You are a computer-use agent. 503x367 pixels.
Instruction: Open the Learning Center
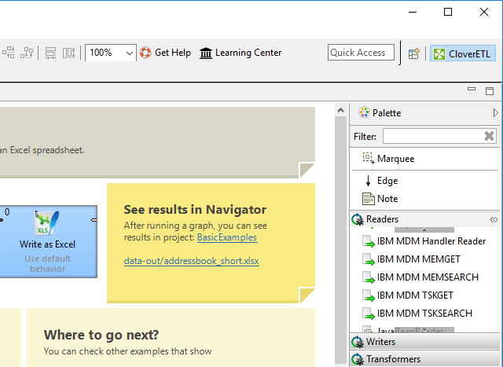(240, 53)
